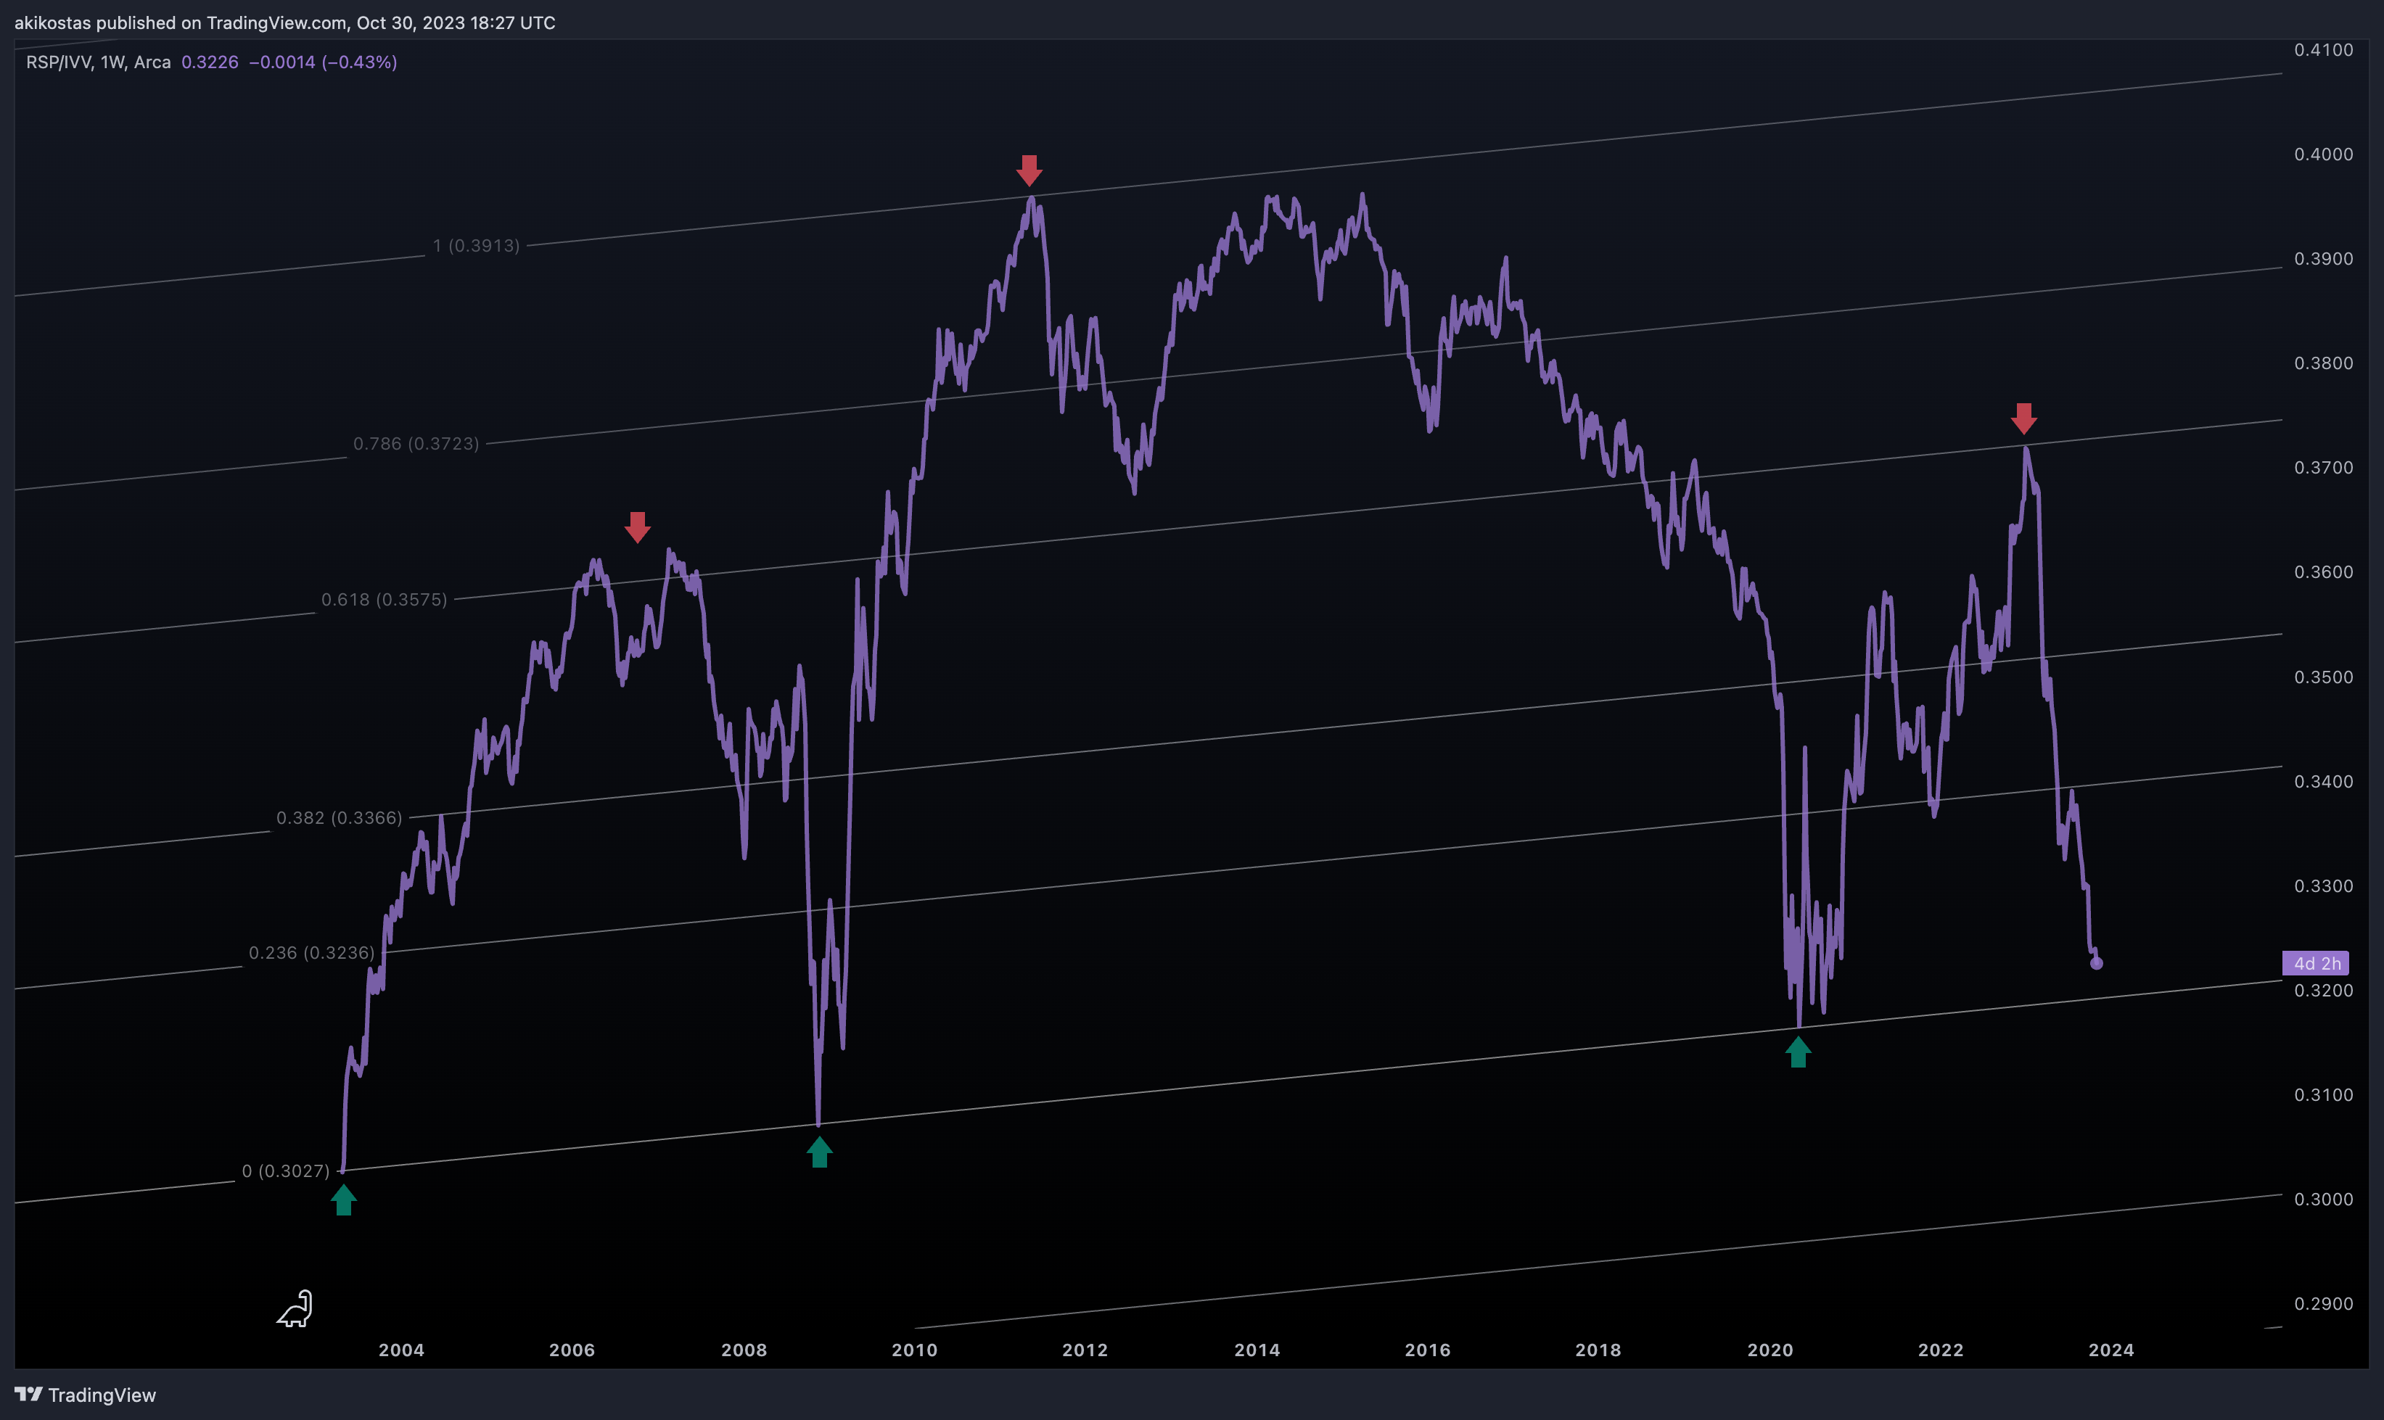Click the green up arrow at 2008 low
This screenshot has width=2384, height=1420.
pyautogui.click(x=819, y=1152)
